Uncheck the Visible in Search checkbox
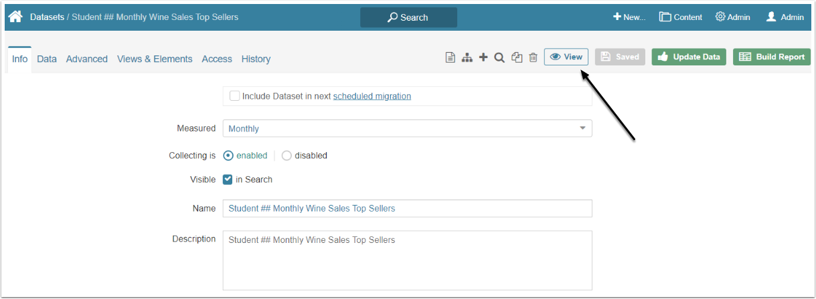 pos(228,180)
